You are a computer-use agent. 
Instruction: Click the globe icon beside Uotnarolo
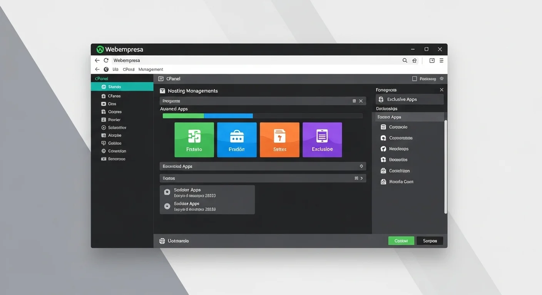(x=162, y=241)
